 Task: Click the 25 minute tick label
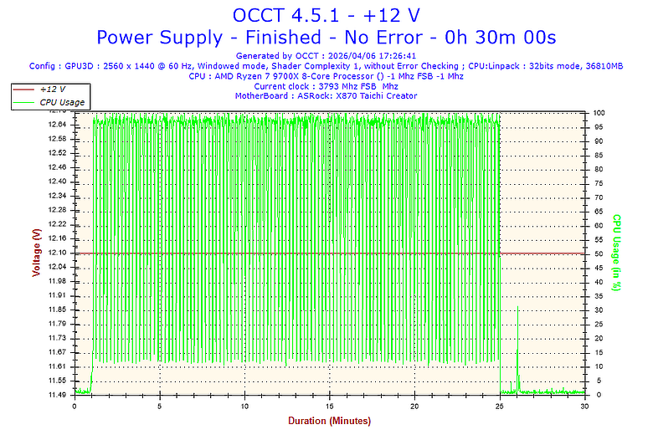(500, 407)
